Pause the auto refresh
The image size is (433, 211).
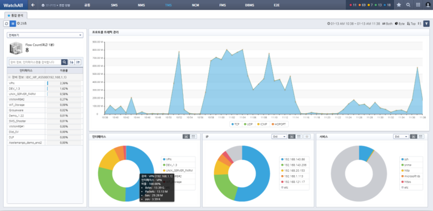[13, 24]
